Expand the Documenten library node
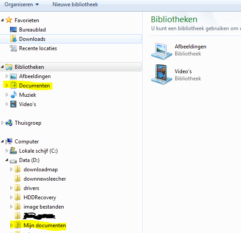Image resolution: width=241 pixels, height=233 pixels. (x=7, y=86)
